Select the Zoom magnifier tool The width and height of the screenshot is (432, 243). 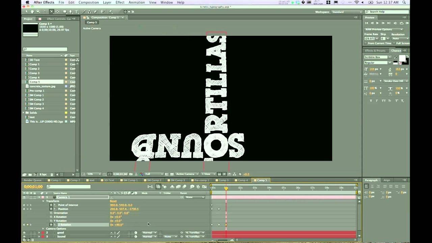(38, 11)
